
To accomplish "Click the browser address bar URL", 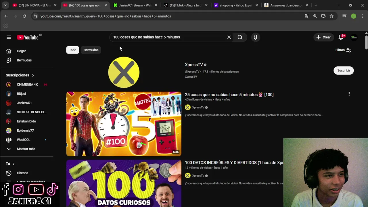I will tap(106, 16).
